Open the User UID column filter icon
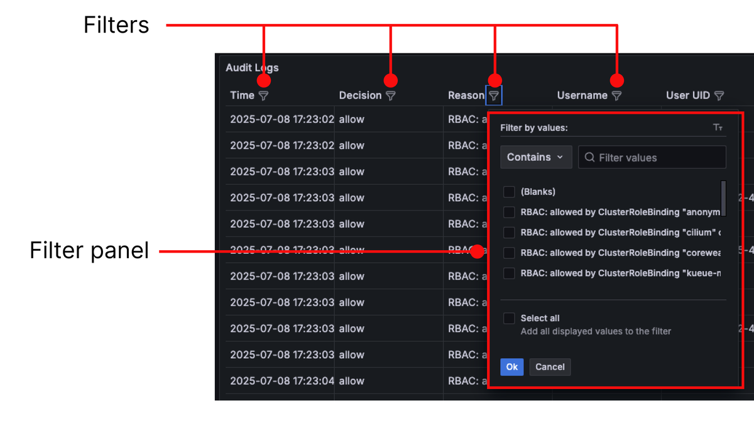 (x=719, y=96)
